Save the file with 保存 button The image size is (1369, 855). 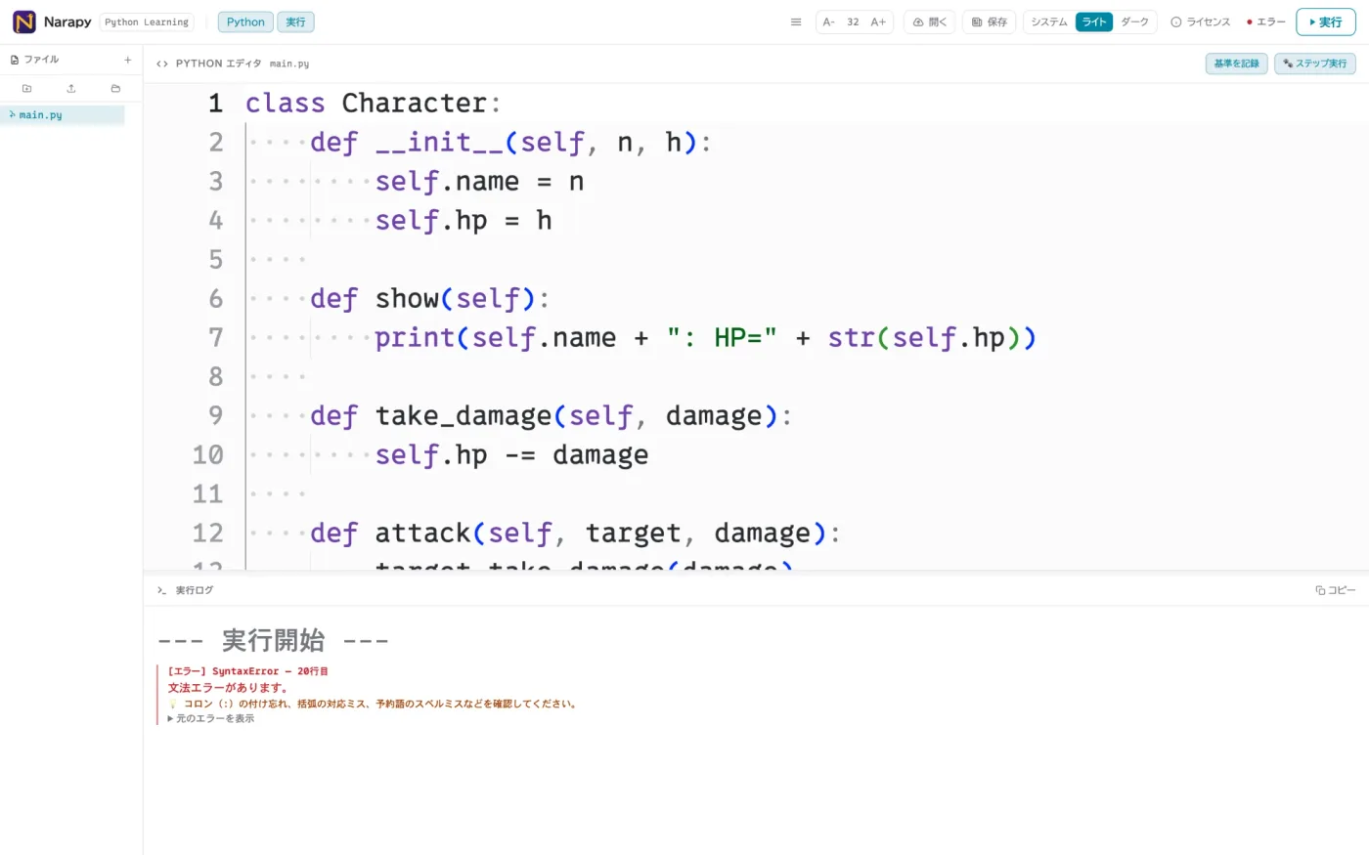coord(990,21)
